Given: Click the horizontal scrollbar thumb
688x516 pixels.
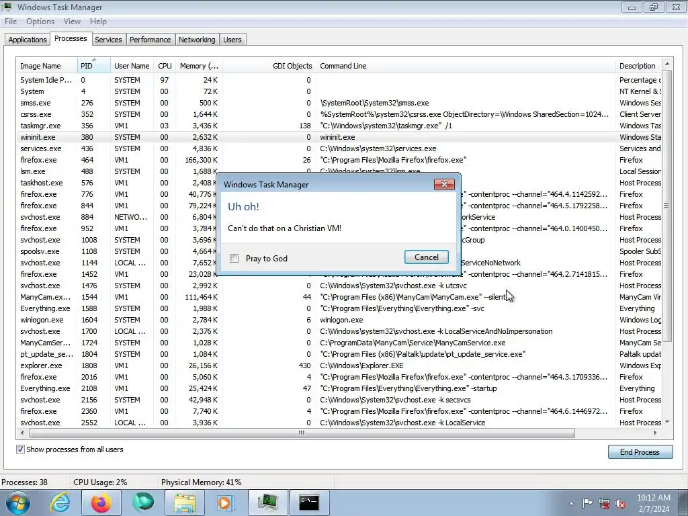Looking at the screenshot, I should [302, 433].
